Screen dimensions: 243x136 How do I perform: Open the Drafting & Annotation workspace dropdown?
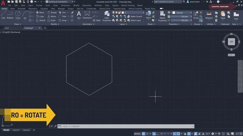point(60,2)
